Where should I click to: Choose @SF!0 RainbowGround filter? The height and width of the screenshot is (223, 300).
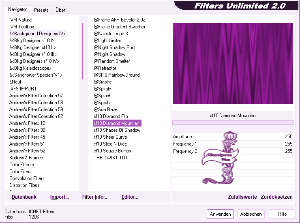117,75
